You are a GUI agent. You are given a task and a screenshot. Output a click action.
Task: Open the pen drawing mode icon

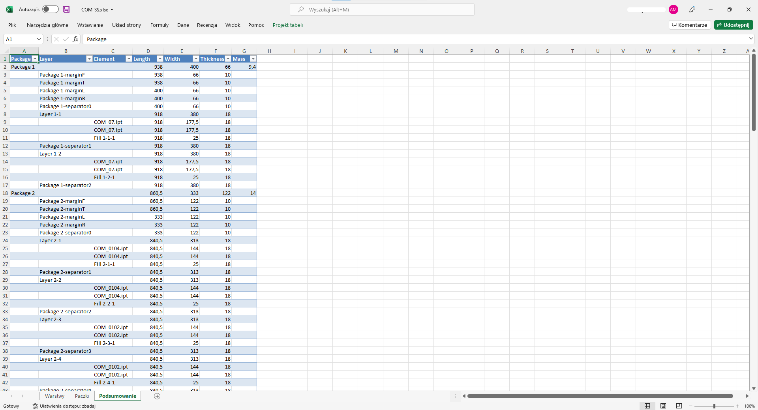click(x=692, y=9)
